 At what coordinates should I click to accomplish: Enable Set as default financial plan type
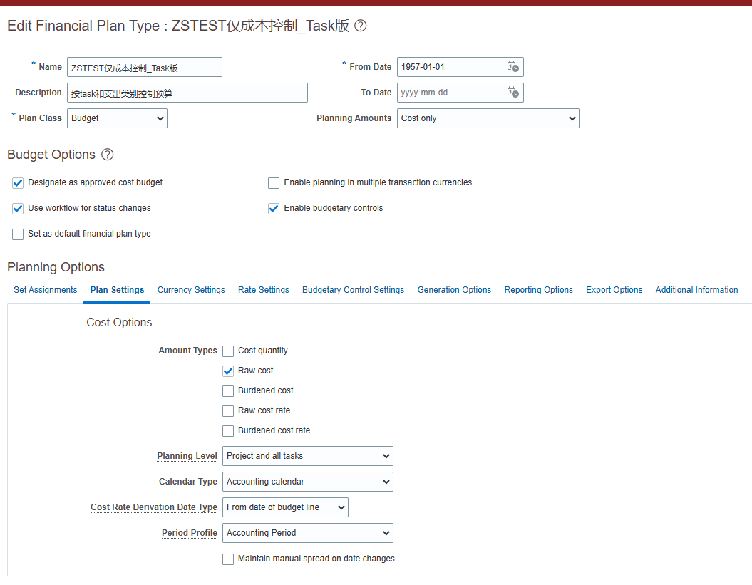click(17, 234)
